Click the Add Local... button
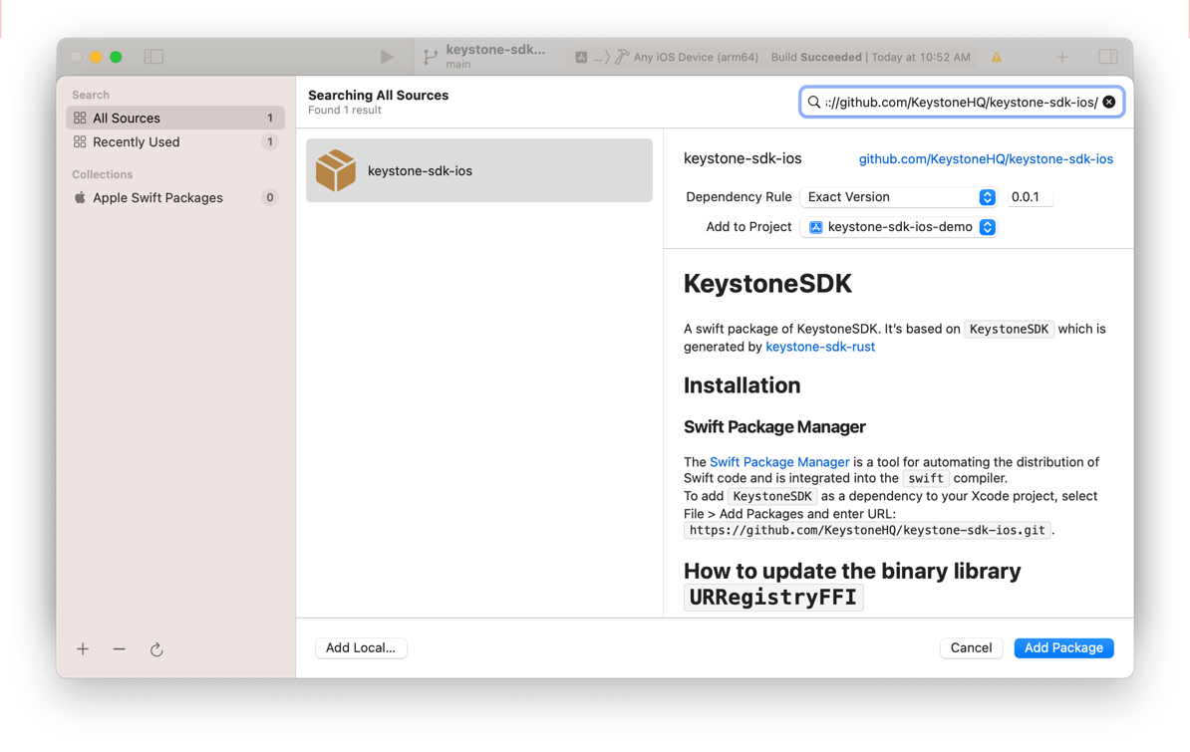 [x=361, y=647]
